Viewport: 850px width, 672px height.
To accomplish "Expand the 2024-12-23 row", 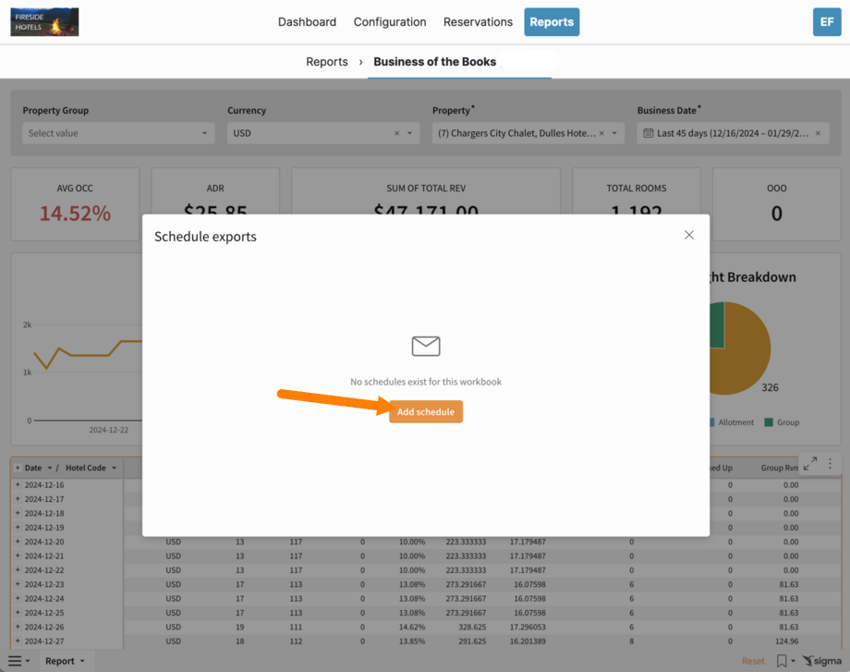I will pos(18,584).
